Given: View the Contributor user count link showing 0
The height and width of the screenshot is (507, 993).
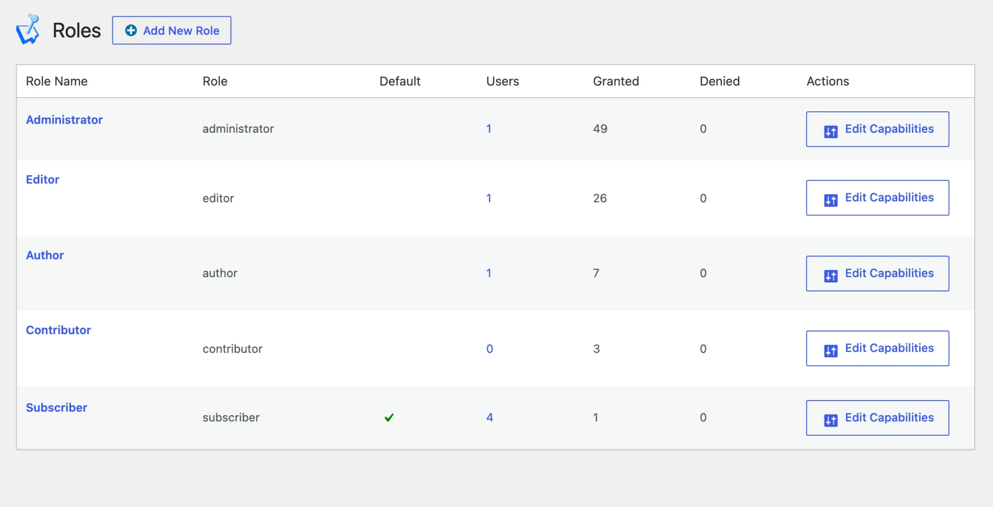Looking at the screenshot, I should [x=489, y=349].
